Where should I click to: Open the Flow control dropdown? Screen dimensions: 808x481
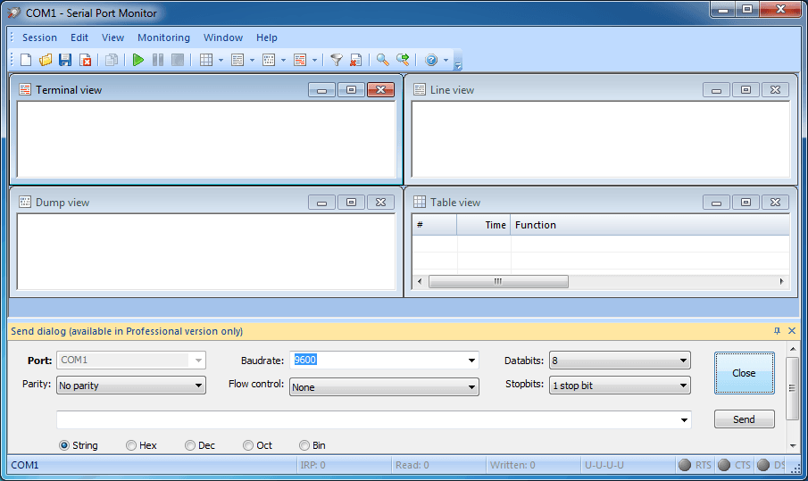click(x=471, y=387)
